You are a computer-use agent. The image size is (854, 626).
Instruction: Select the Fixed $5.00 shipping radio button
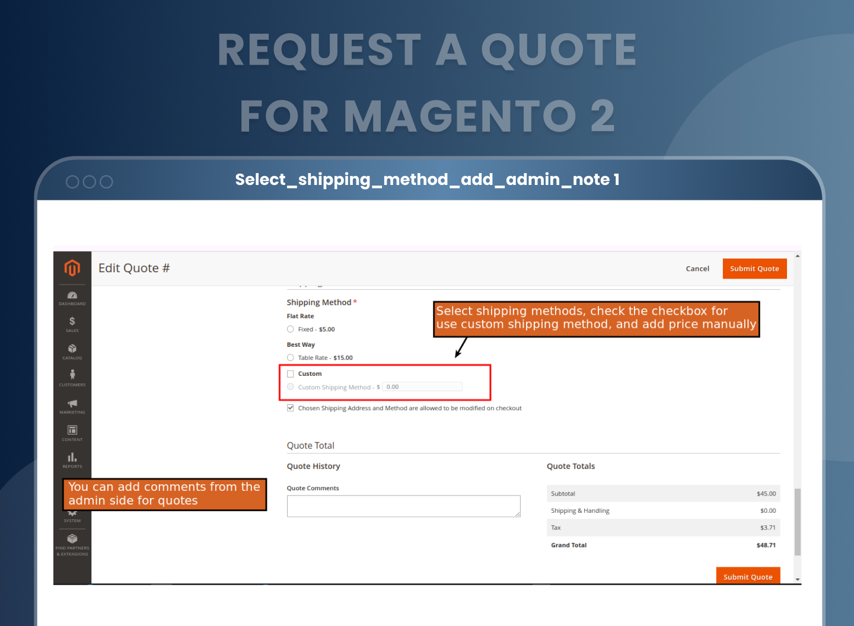click(291, 329)
